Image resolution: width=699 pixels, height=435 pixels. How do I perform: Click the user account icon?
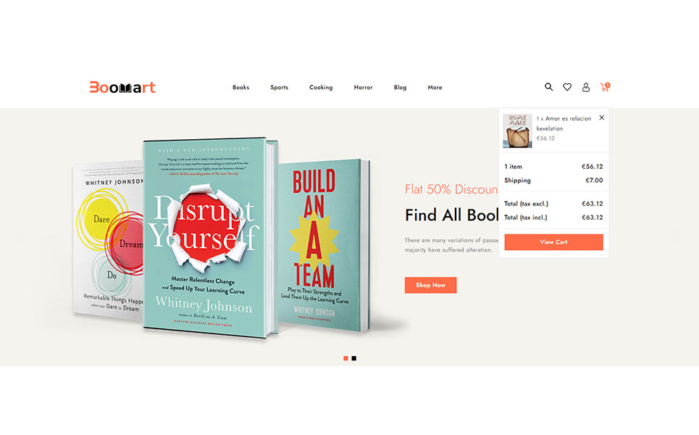(x=586, y=87)
